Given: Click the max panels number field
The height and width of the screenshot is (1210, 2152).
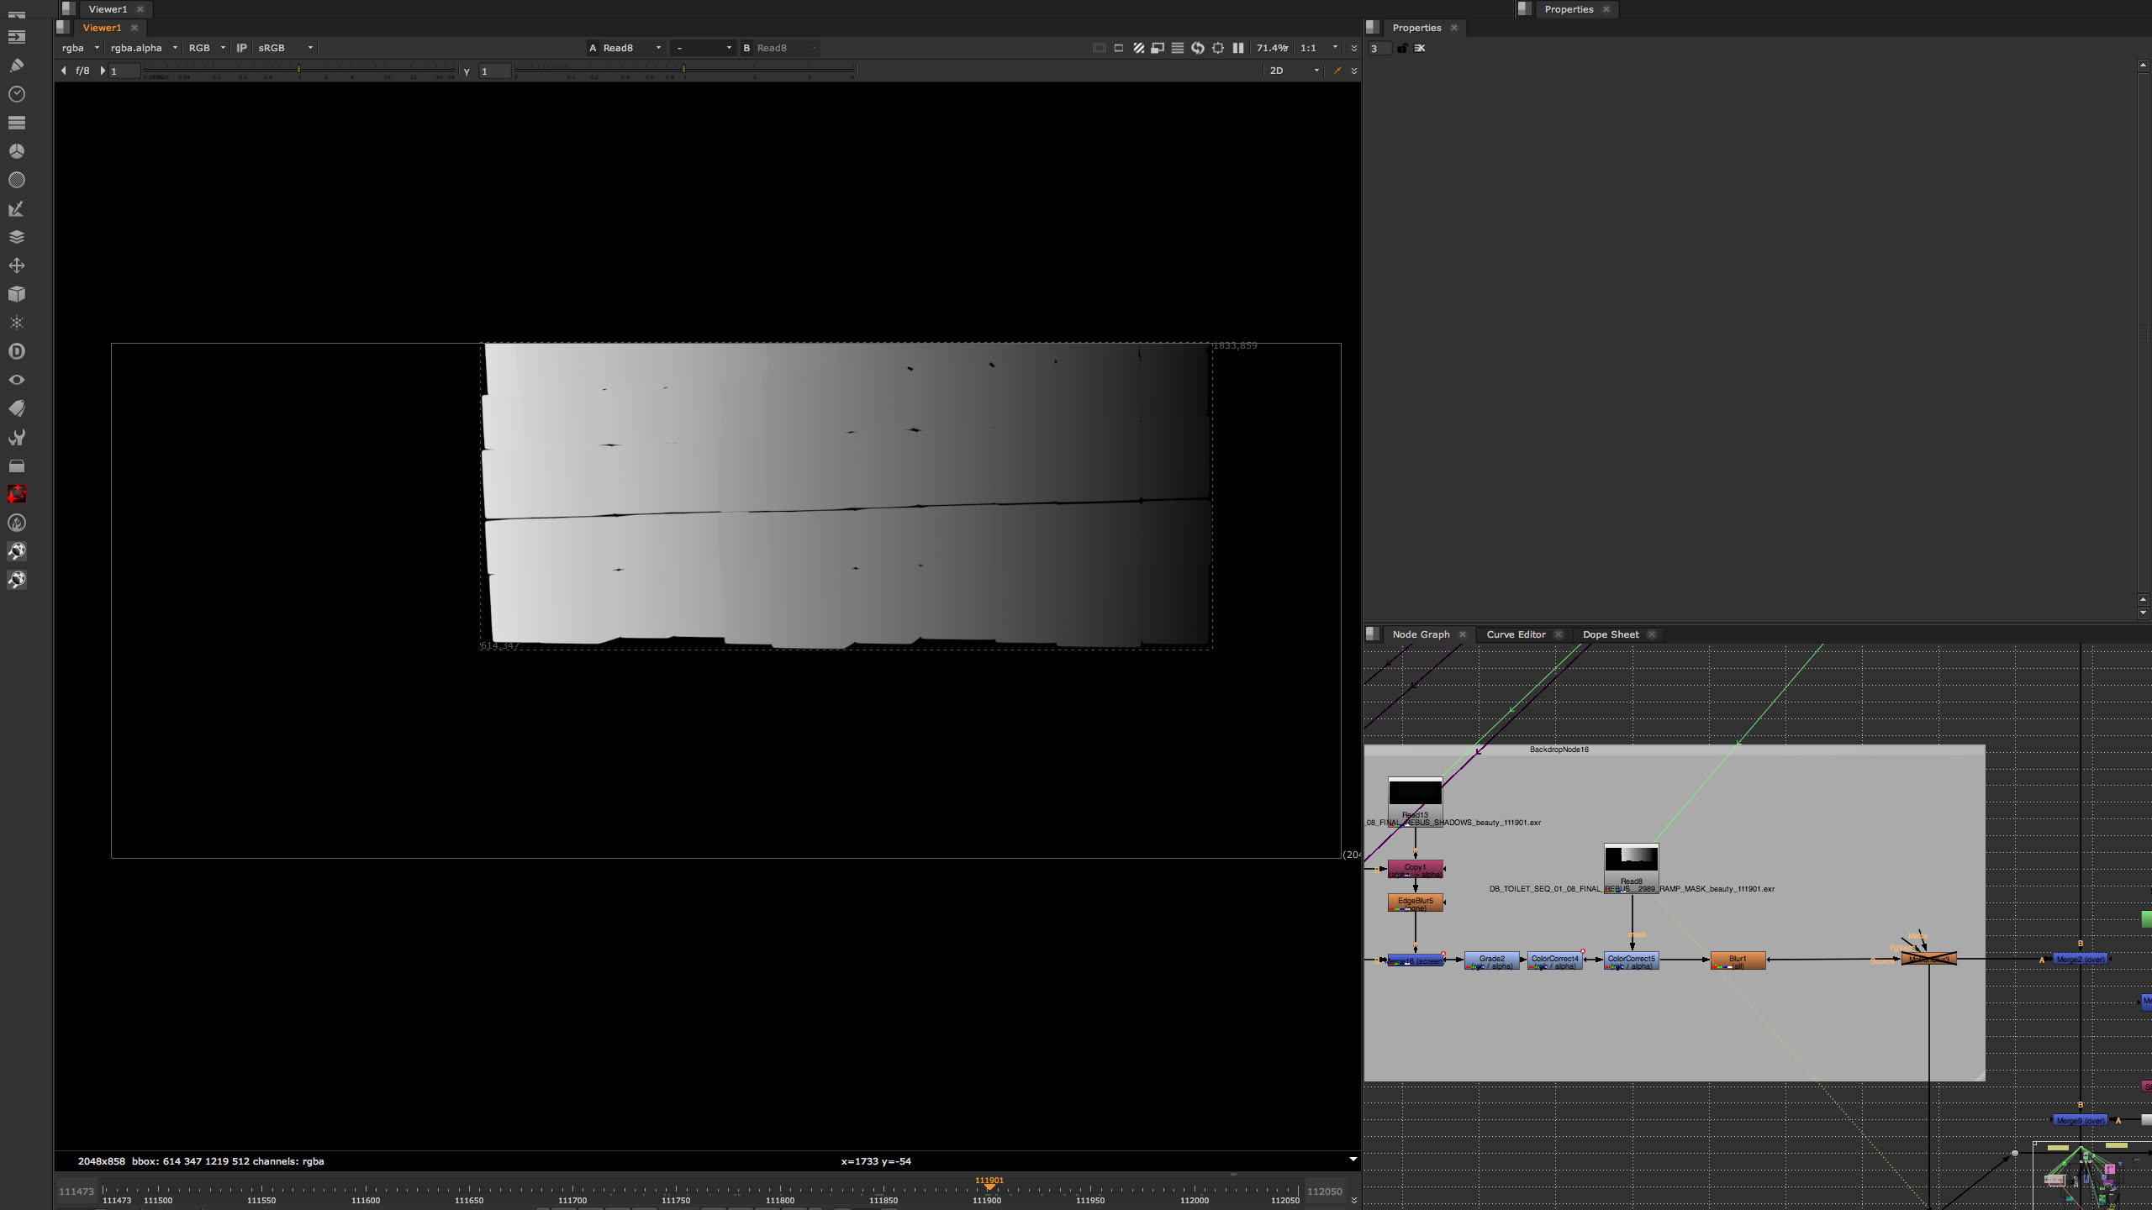Looking at the screenshot, I should (1379, 48).
